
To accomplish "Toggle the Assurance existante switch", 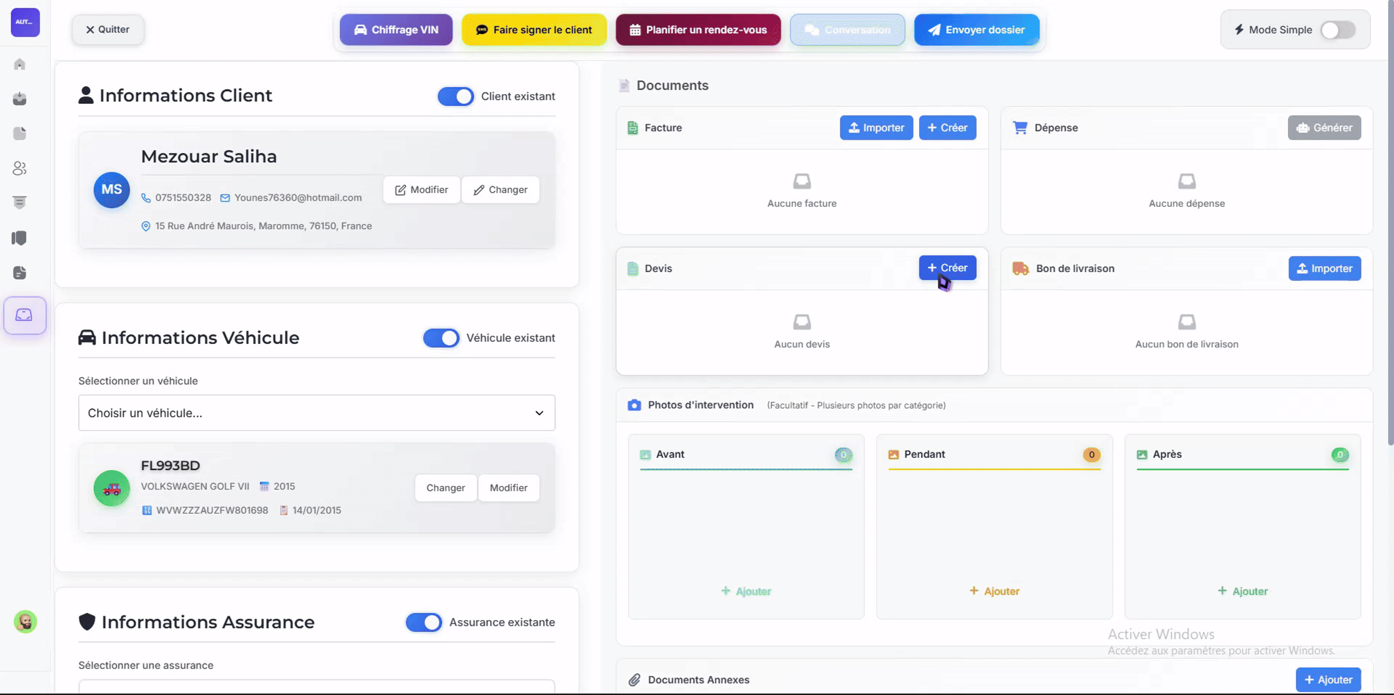I will pyautogui.click(x=424, y=622).
